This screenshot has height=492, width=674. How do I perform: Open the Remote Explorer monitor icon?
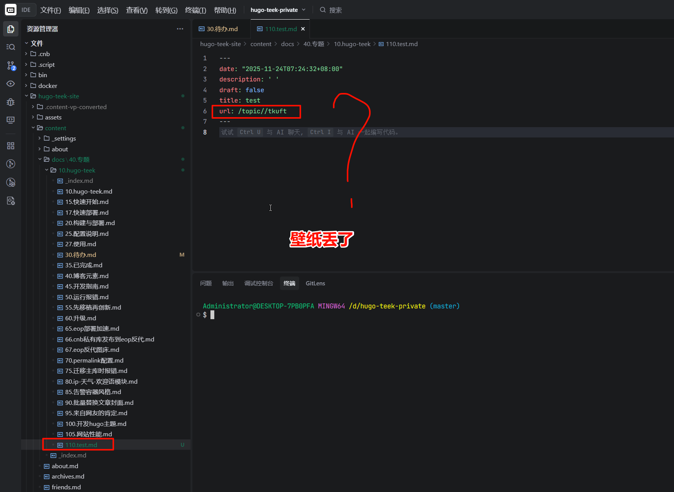pos(11,120)
